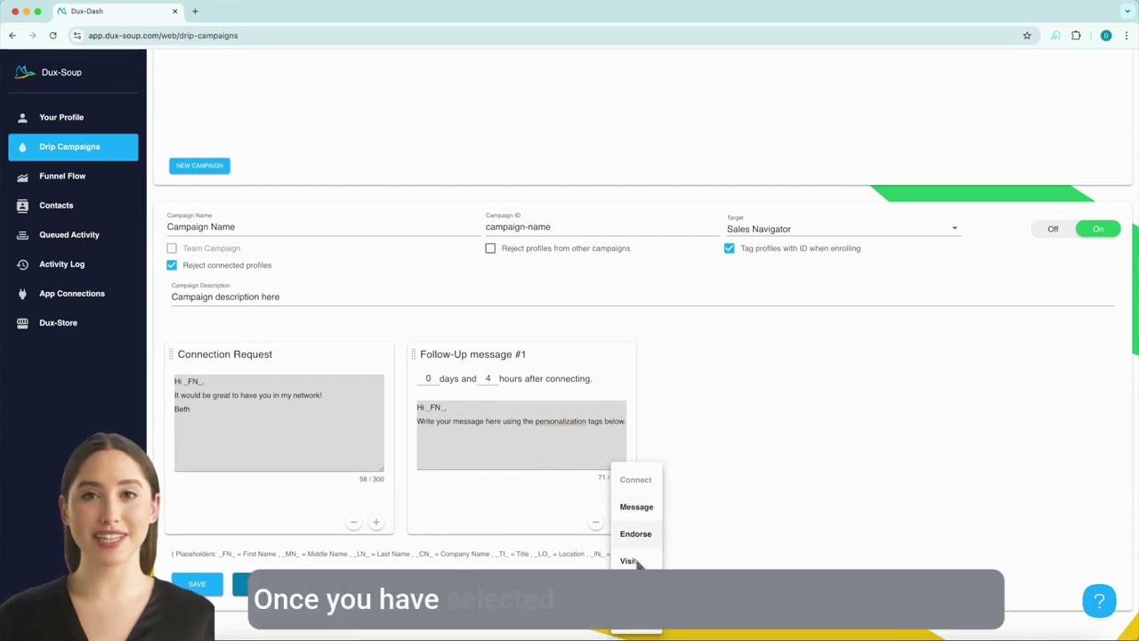Click the Activity Log clock icon
This screenshot has height=641, width=1139.
(x=23, y=264)
